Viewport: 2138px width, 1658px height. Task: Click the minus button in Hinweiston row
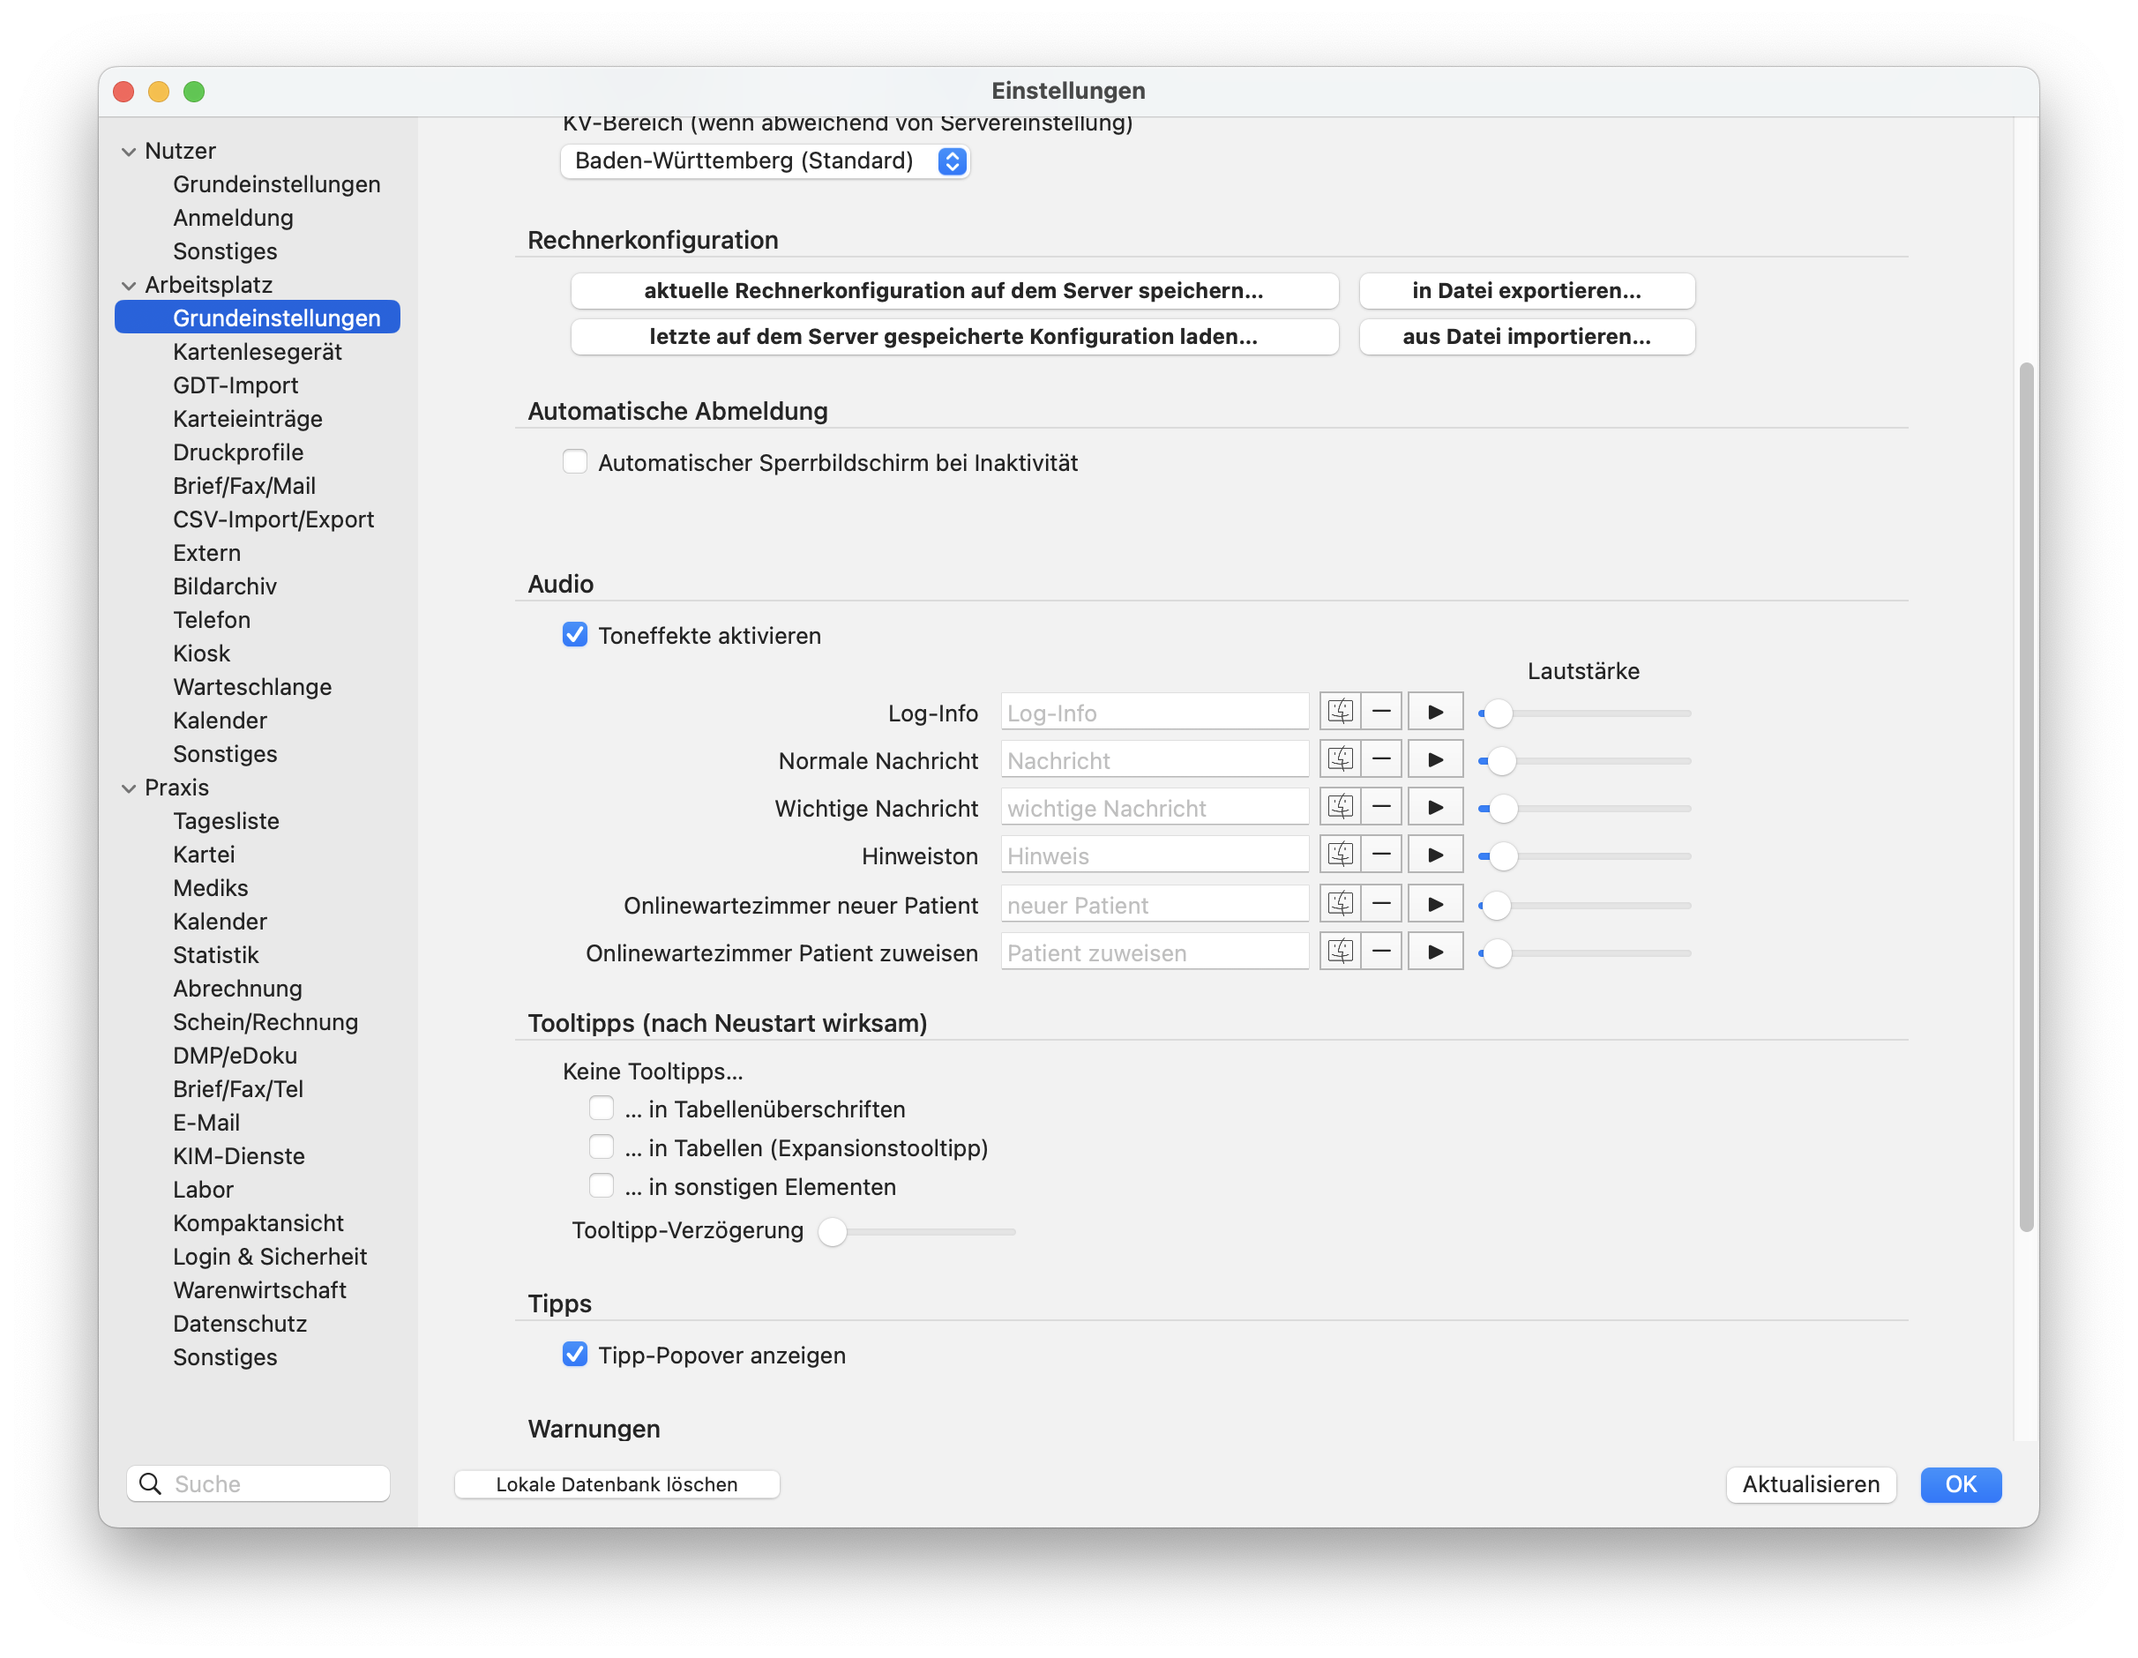pyautogui.click(x=1380, y=855)
